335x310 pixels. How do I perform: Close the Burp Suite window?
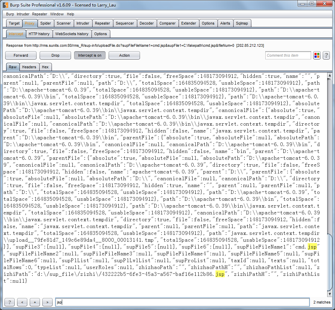pos(324,4)
